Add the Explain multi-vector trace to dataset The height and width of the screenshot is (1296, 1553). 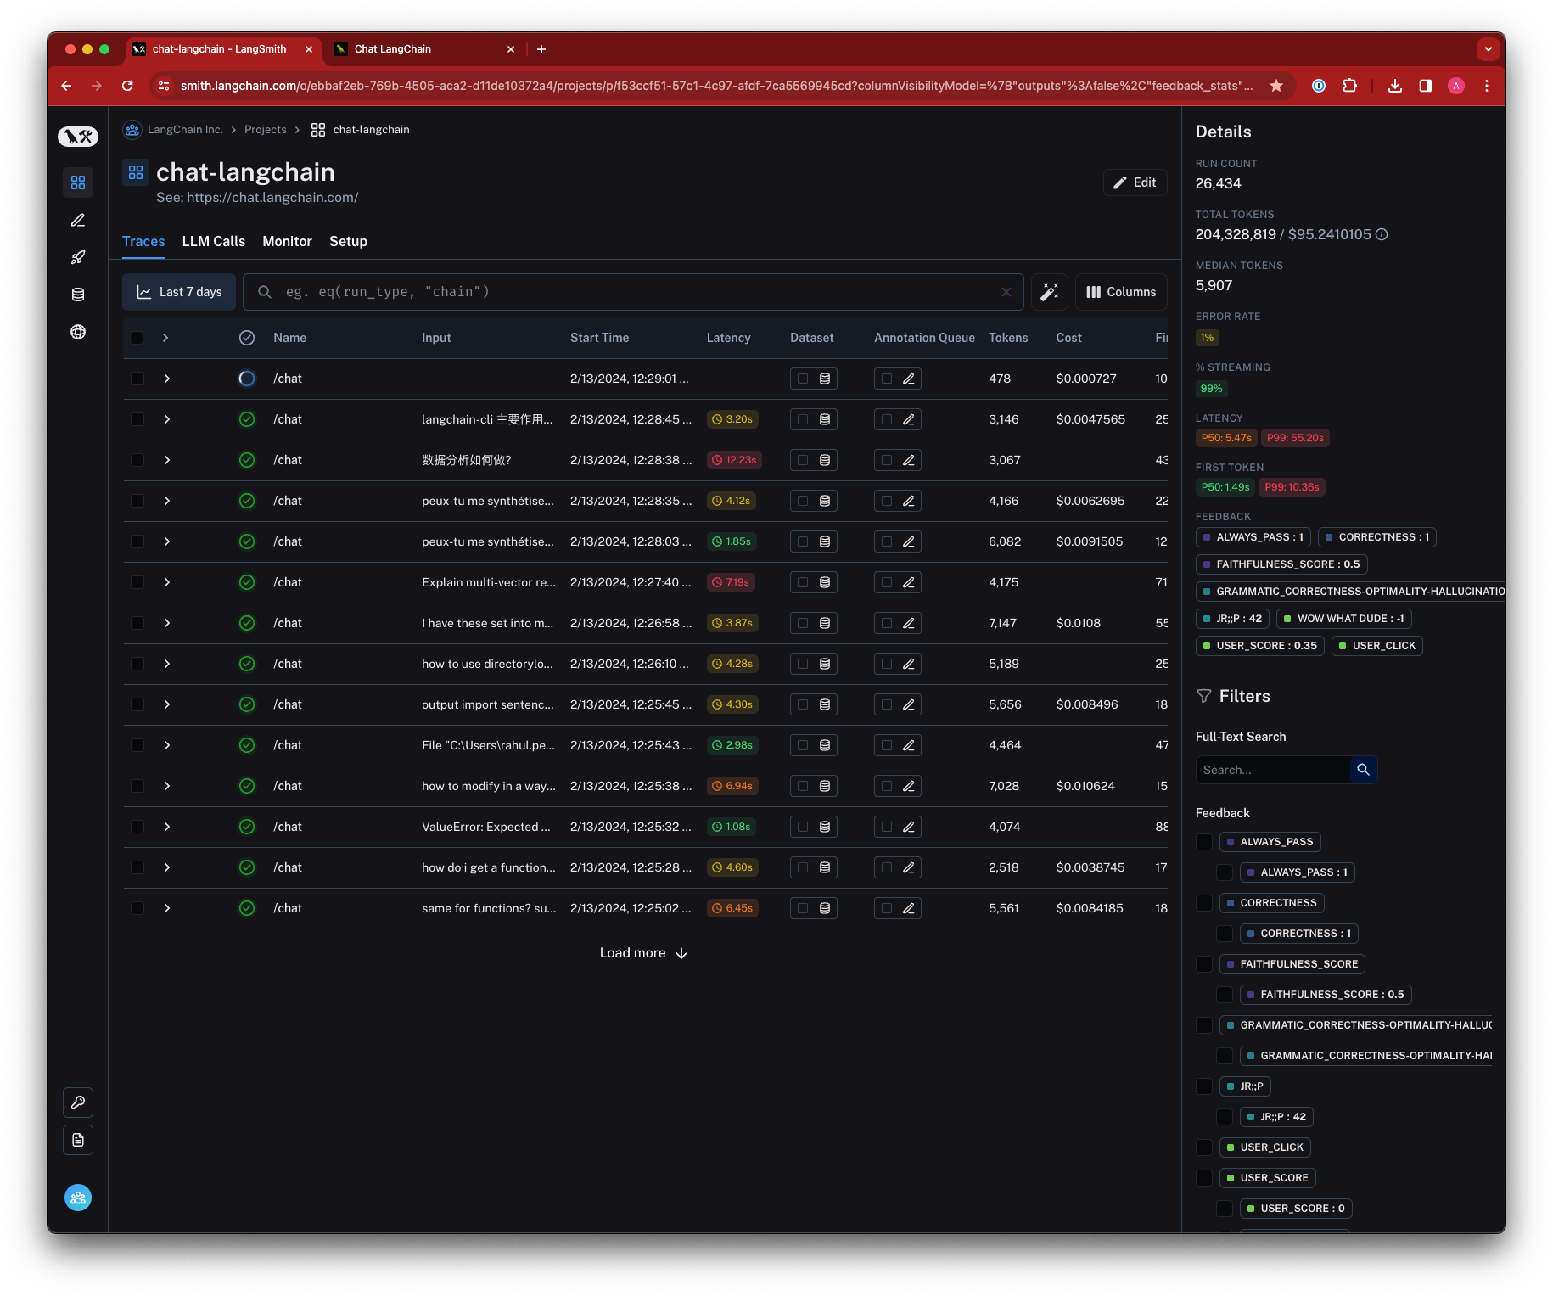click(814, 582)
